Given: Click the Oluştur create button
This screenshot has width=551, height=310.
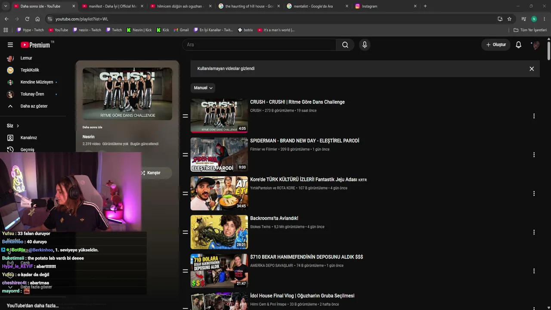Looking at the screenshot, I should click(496, 45).
